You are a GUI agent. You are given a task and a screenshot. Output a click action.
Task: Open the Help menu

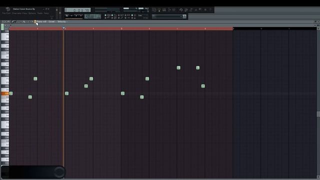pos(46,13)
